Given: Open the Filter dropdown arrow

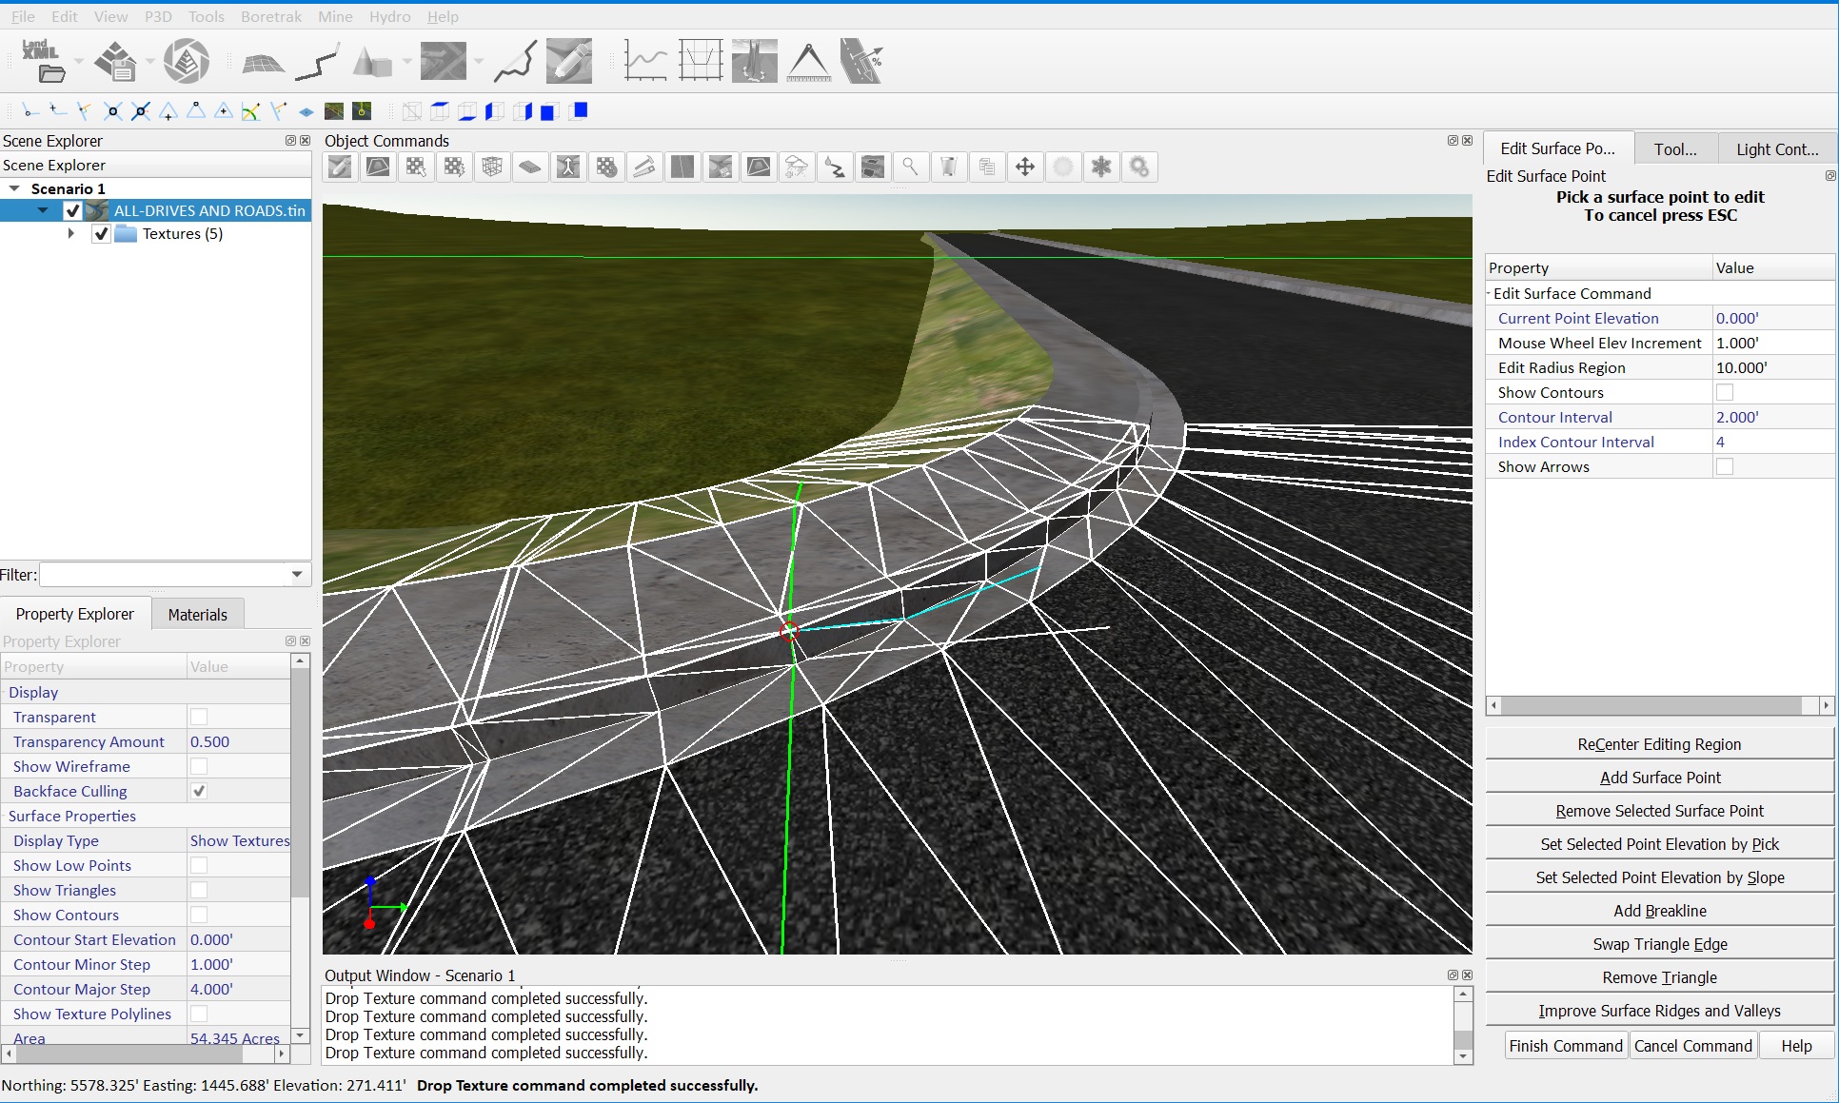Looking at the screenshot, I should (x=297, y=574).
